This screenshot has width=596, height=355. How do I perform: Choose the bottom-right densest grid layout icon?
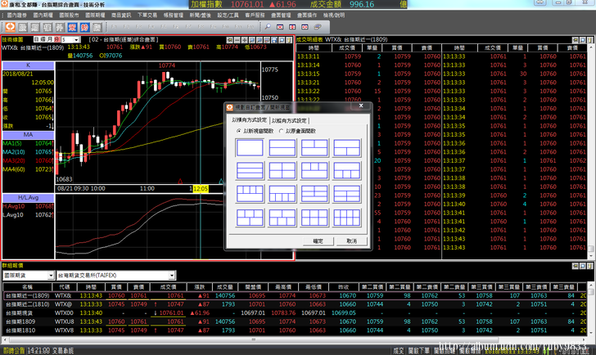point(347,218)
